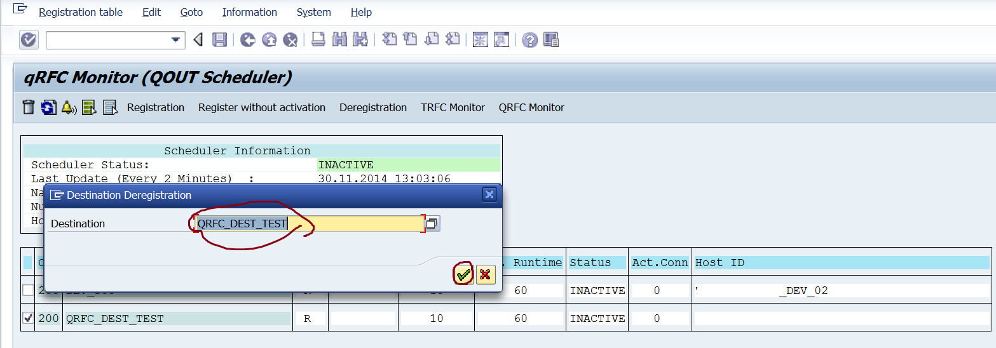Open the Information menu

249,12
